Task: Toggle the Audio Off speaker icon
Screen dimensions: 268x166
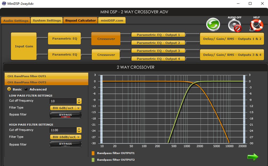Action: 235,26
